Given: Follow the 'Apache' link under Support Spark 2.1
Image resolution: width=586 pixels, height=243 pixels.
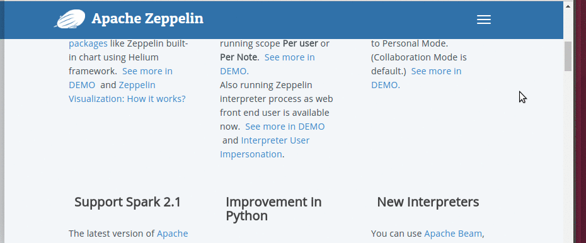Looking at the screenshot, I should (172, 234).
